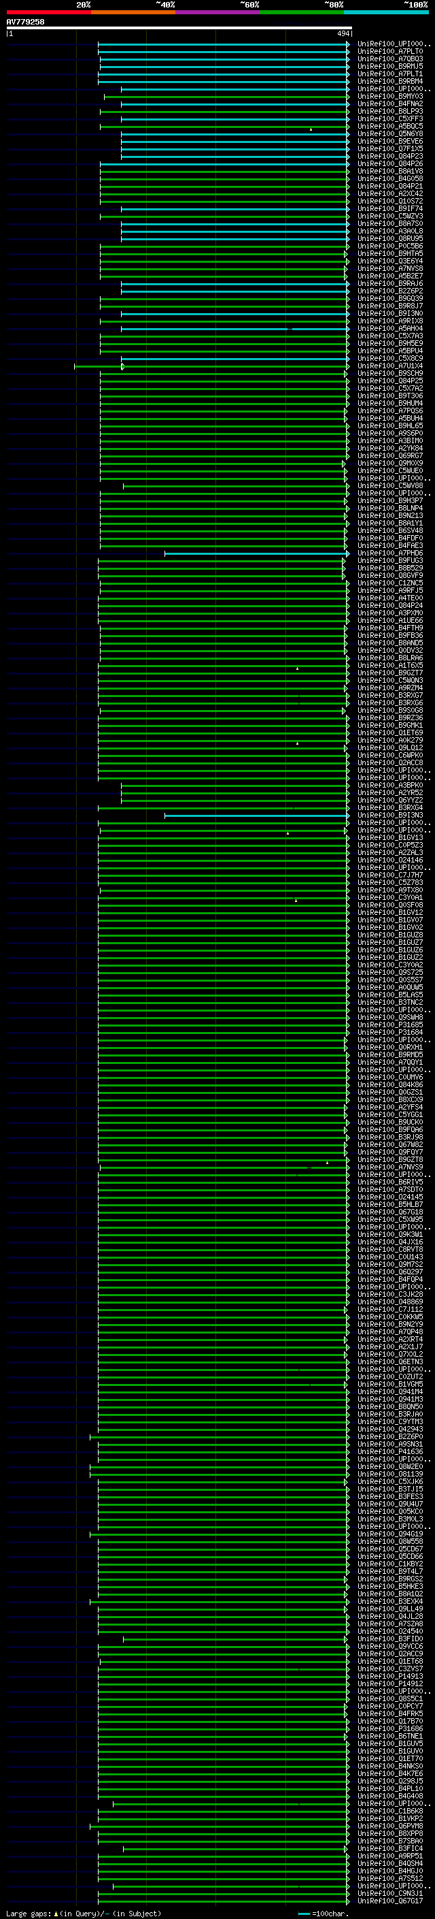435x1919 pixels.
Task: Open hit UniRef100_Q1ET69
Action: tap(389, 733)
